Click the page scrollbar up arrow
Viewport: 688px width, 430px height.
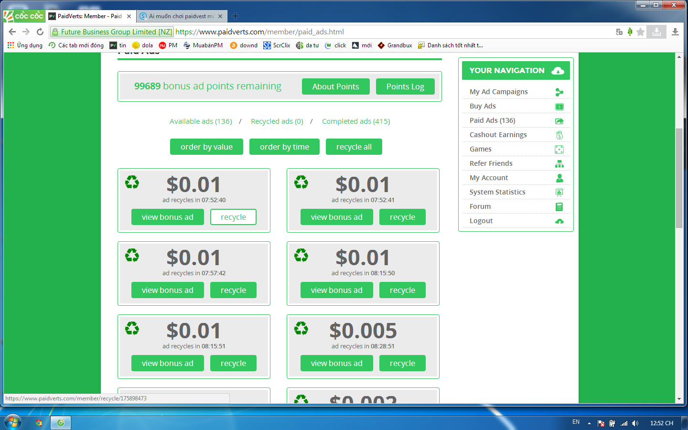click(679, 57)
